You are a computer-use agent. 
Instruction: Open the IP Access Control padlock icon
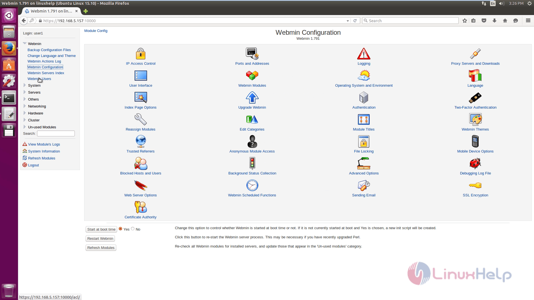(x=140, y=54)
